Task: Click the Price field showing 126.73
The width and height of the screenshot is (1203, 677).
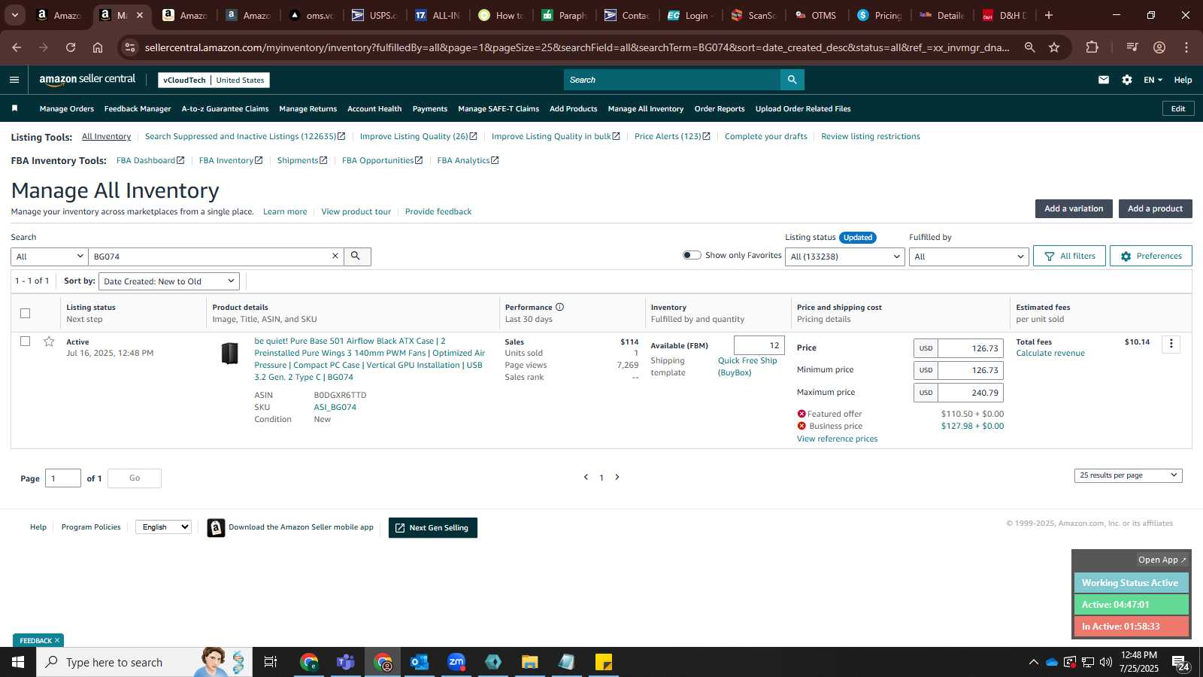Action: click(x=970, y=348)
